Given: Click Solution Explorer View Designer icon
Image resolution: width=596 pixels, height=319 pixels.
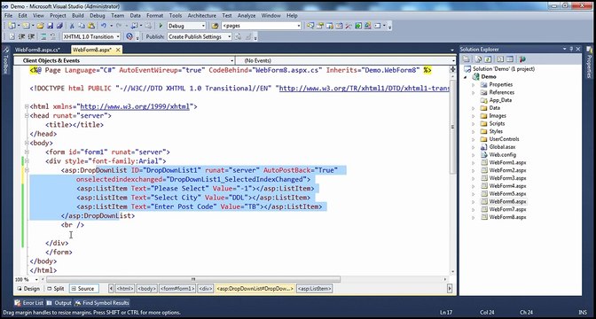Looking at the screenshot, I should pyautogui.click(x=510, y=59).
